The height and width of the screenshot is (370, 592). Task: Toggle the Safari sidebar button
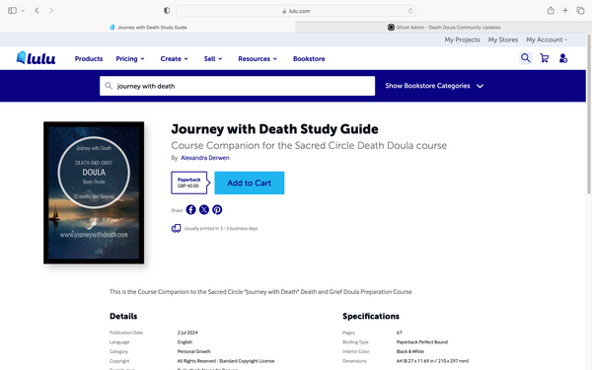(x=13, y=11)
